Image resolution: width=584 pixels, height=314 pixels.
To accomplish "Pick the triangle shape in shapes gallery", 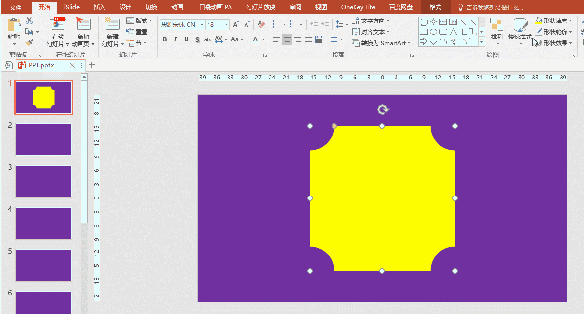I will (x=453, y=32).
